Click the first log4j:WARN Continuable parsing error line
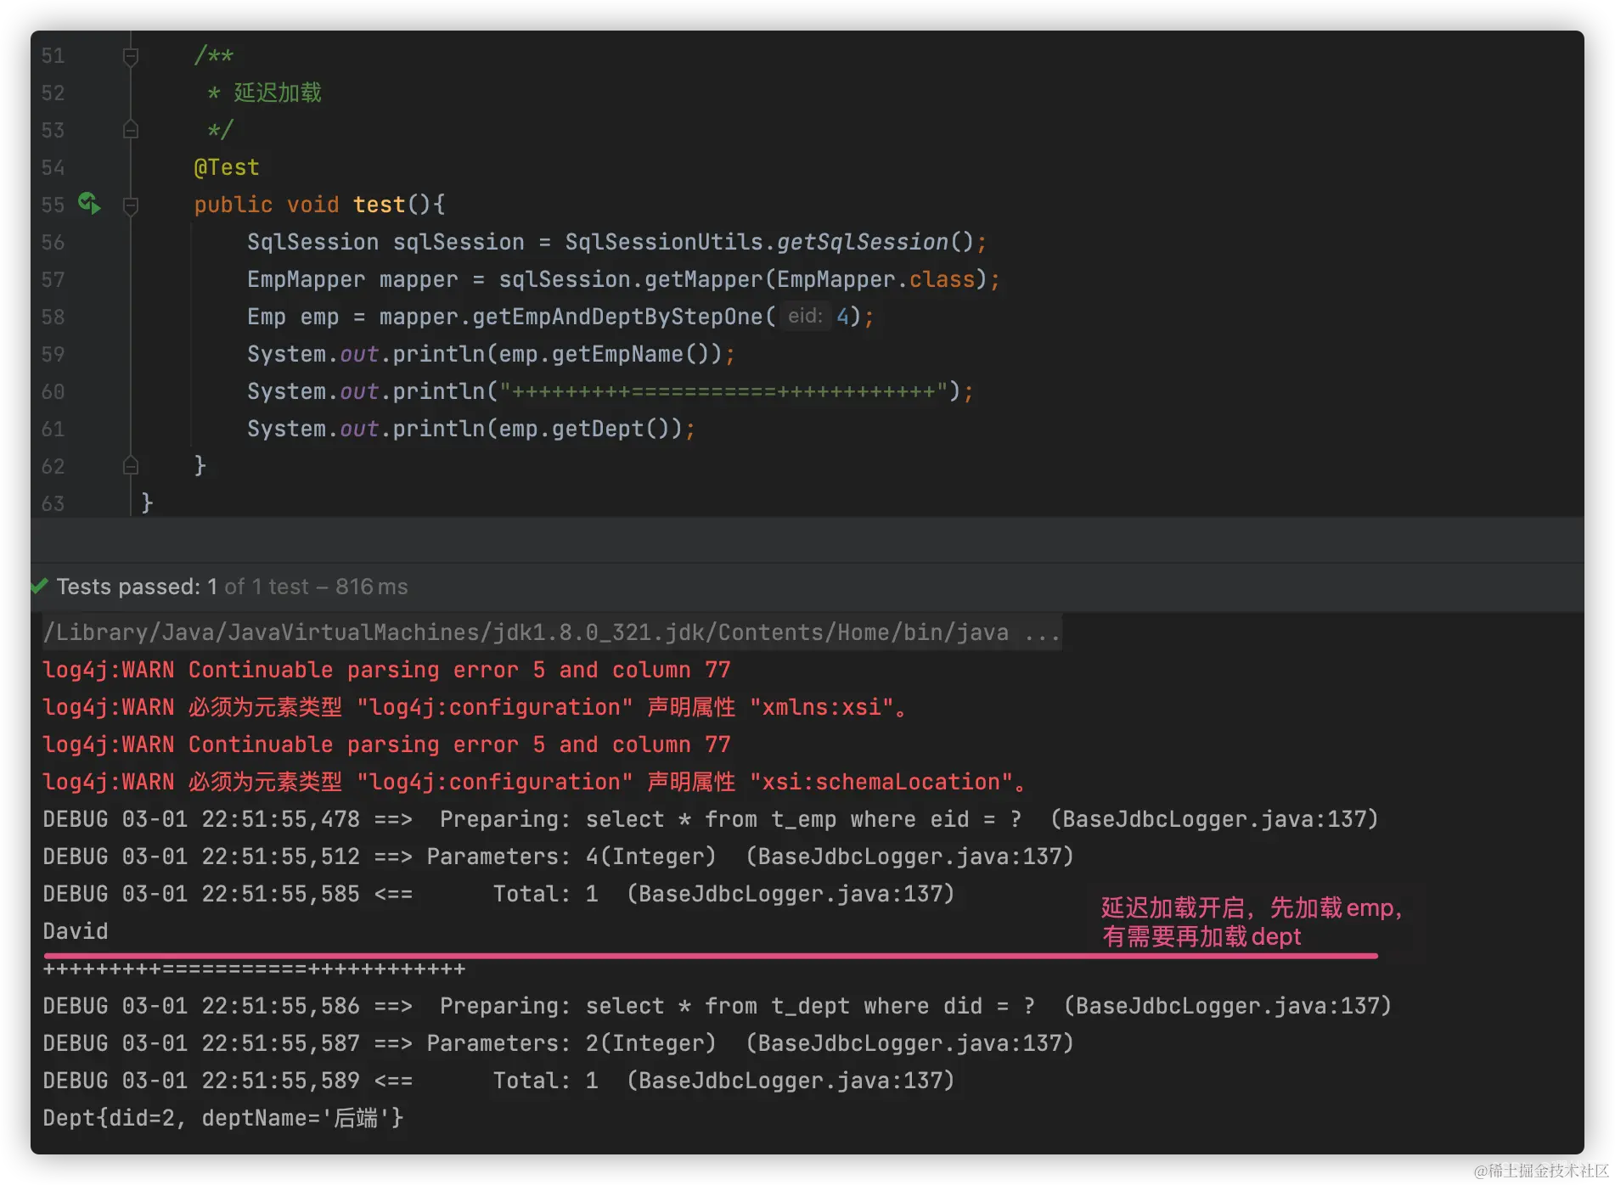The height and width of the screenshot is (1185, 1615). [x=386, y=670]
